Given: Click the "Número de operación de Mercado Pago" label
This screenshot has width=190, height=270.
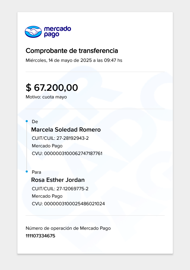Looking at the screenshot, I should tap(68, 228).
